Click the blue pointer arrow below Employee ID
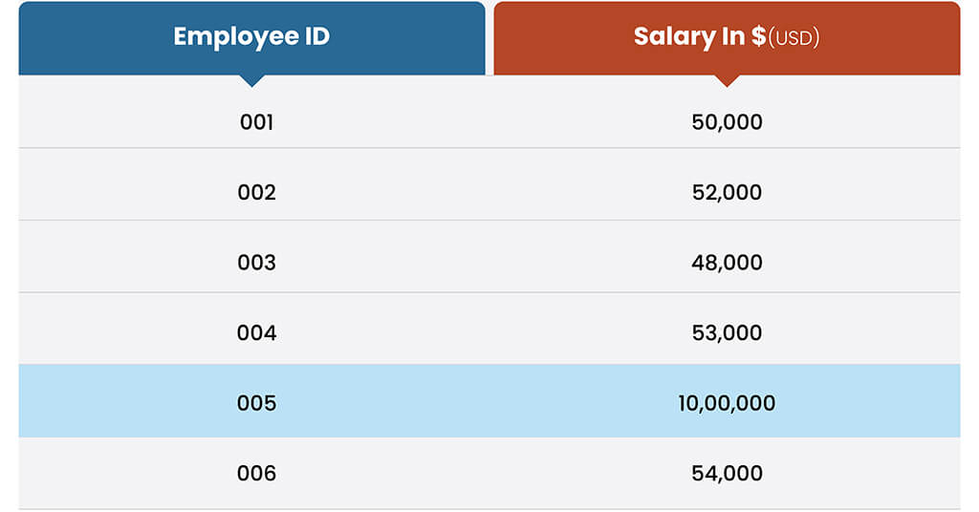This screenshot has height=512, width=979. 251,80
